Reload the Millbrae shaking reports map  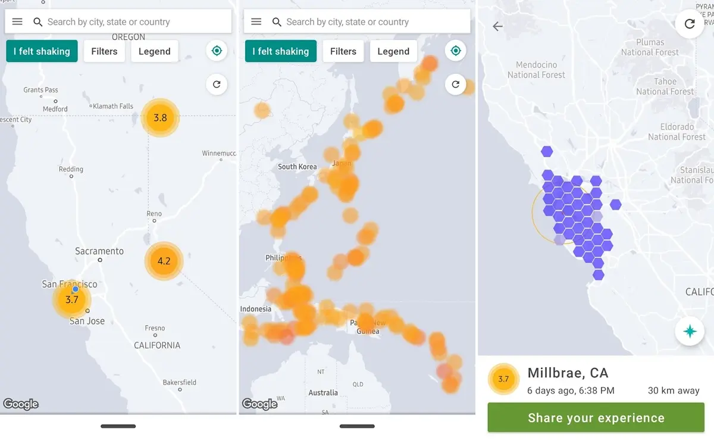click(690, 24)
